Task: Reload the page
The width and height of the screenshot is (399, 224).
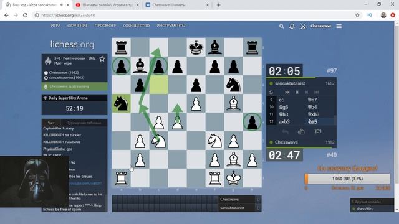Action: tap(25, 15)
